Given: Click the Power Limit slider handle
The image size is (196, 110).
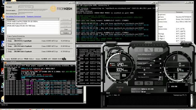Looking at the screenshot, I should pyautogui.click(x=154, y=61).
